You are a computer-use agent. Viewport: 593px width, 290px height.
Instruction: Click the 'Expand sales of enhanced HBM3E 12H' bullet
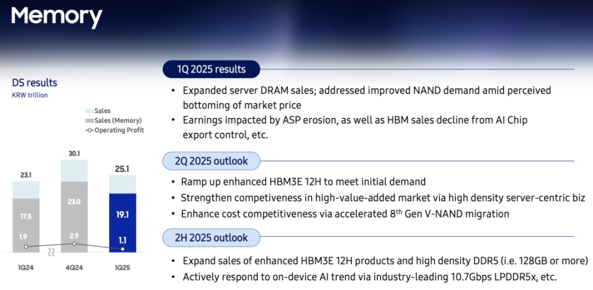[x=379, y=261]
